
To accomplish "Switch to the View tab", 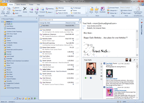I will pyautogui.click(x=38, y=4).
